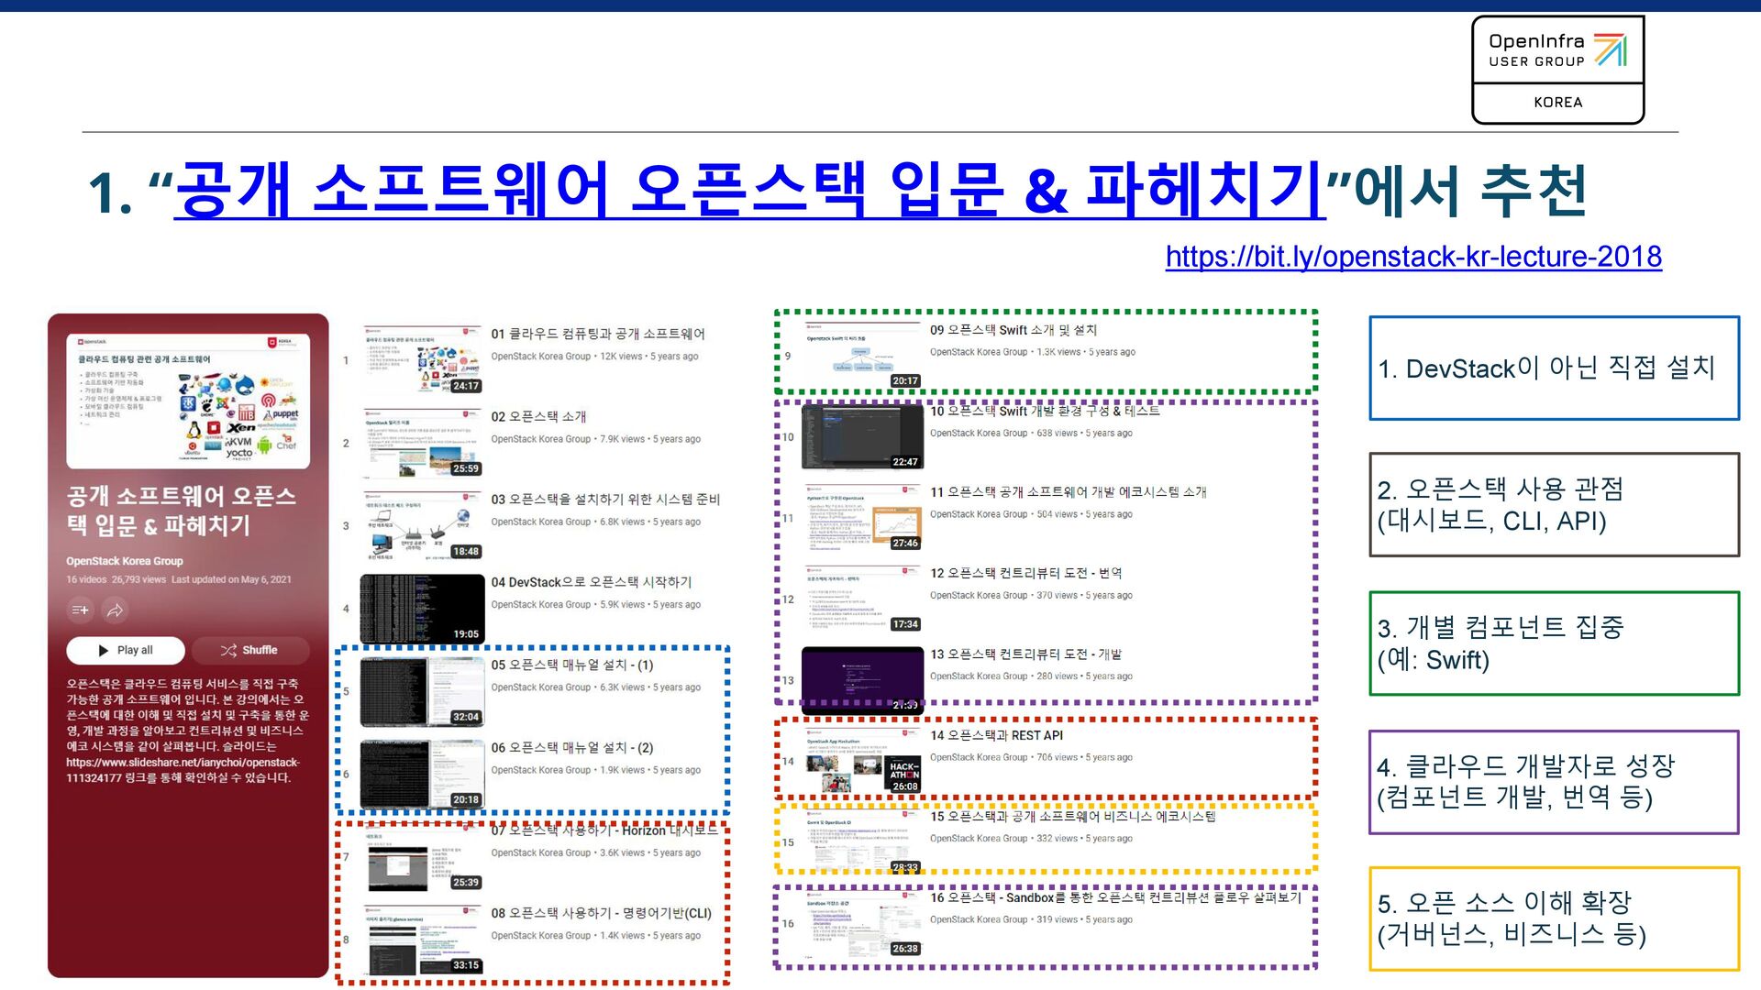The image size is (1761, 990).
Task: Click '319 views' metadata under video 16
Action: [x=1058, y=919]
